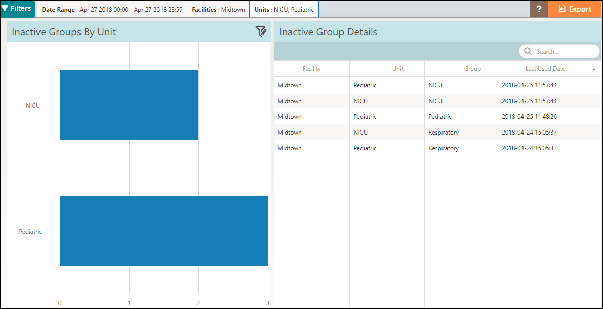Click the Facilities: Midtown filter chip
The width and height of the screenshot is (603, 309).
[x=218, y=9]
